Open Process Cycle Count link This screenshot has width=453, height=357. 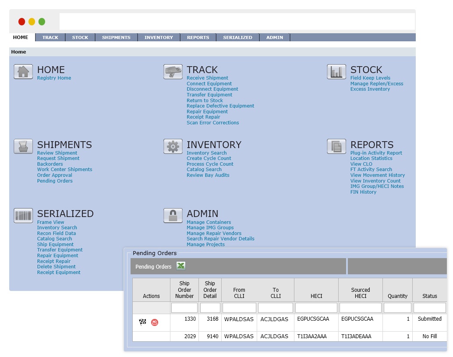coord(210,164)
